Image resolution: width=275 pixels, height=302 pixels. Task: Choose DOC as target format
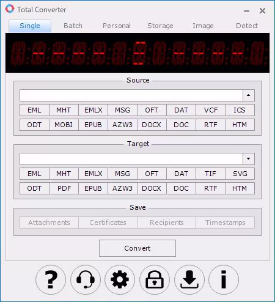coord(181,188)
